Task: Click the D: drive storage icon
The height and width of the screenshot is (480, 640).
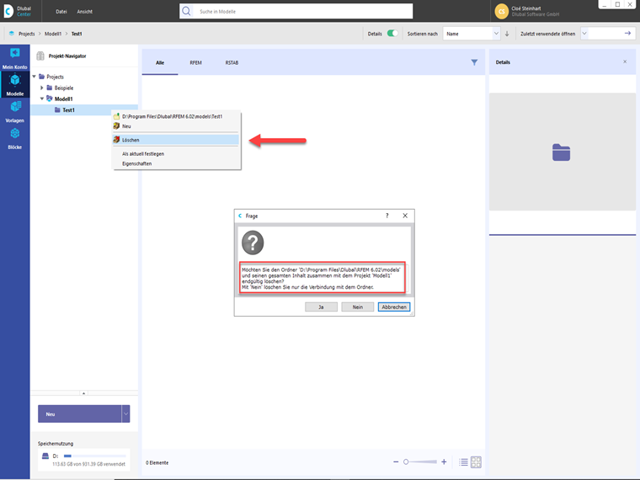Action: (x=45, y=456)
